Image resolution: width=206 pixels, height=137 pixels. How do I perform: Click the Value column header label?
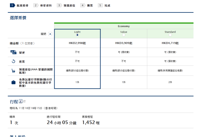(124, 32)
